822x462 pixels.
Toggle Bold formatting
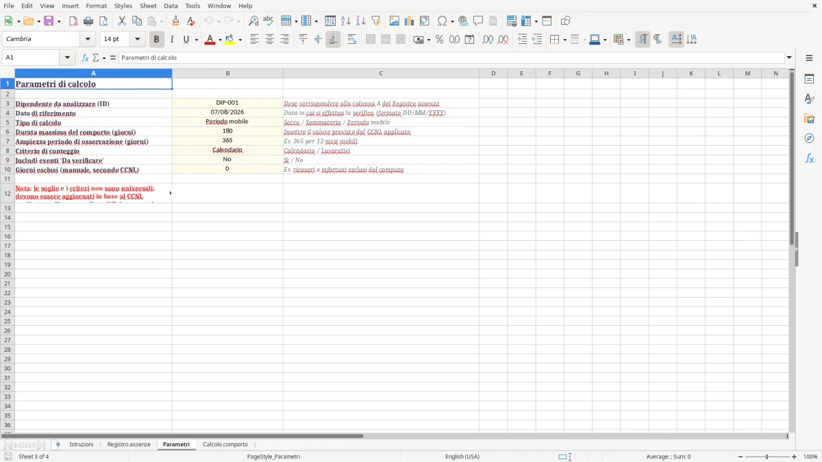point(157,40)
